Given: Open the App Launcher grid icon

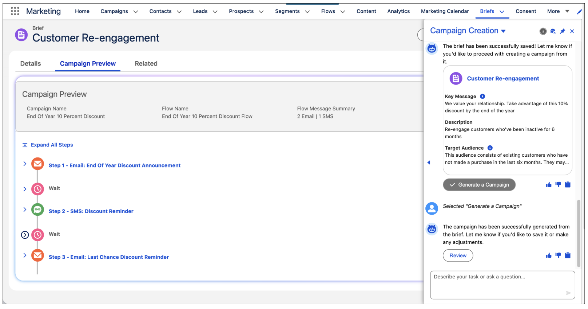Looking at the screenshot, I should point(15,11).
